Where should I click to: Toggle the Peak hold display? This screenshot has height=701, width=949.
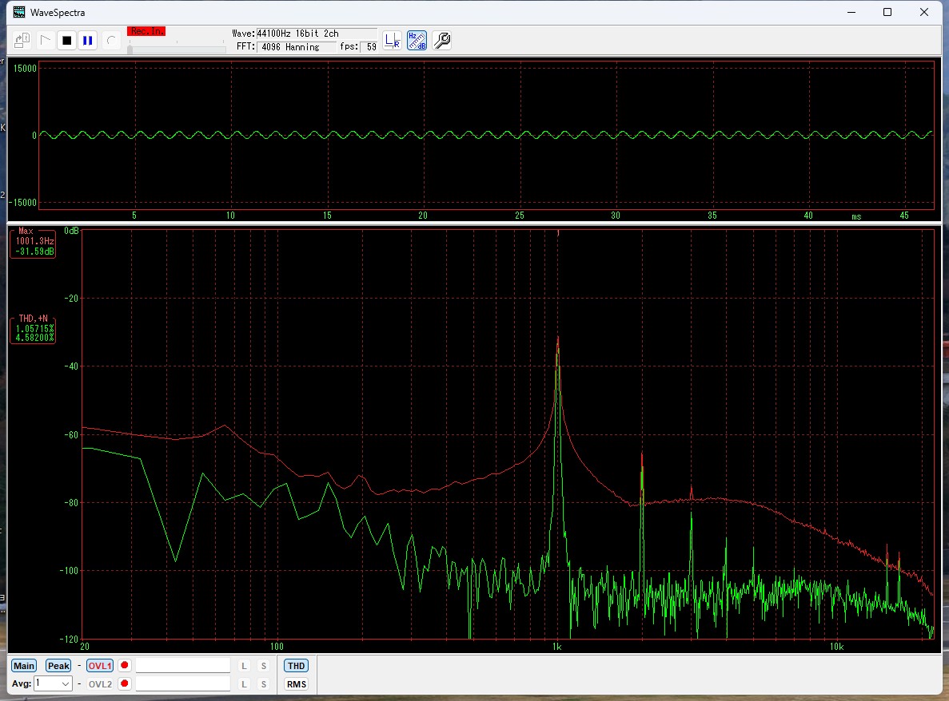pyautogui.click(x=58, y=666)
